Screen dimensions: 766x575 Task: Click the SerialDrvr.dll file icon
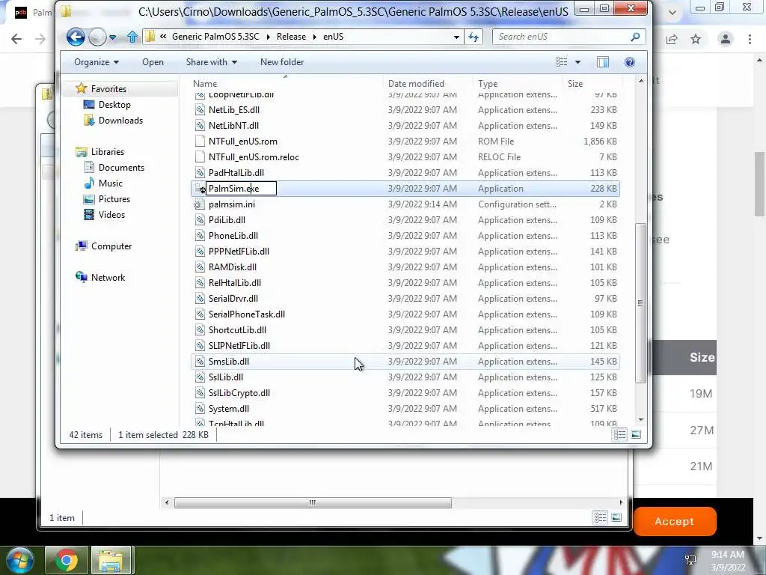(199, 298)
